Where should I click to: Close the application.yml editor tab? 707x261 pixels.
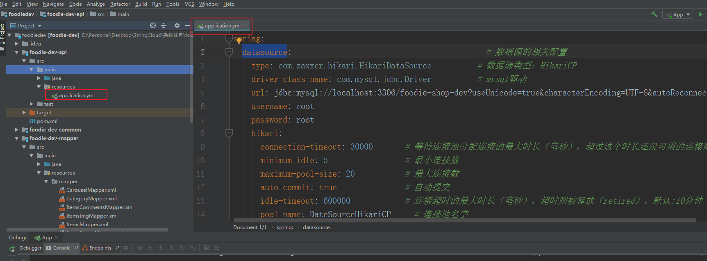click(245, 25)
